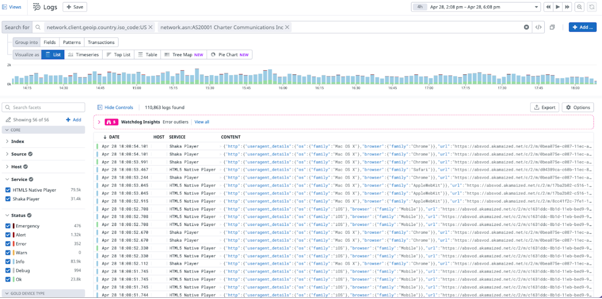The image size is (602, 299).
Task: Uncheck the Shaka Player service filter
Action: [8, 199]
